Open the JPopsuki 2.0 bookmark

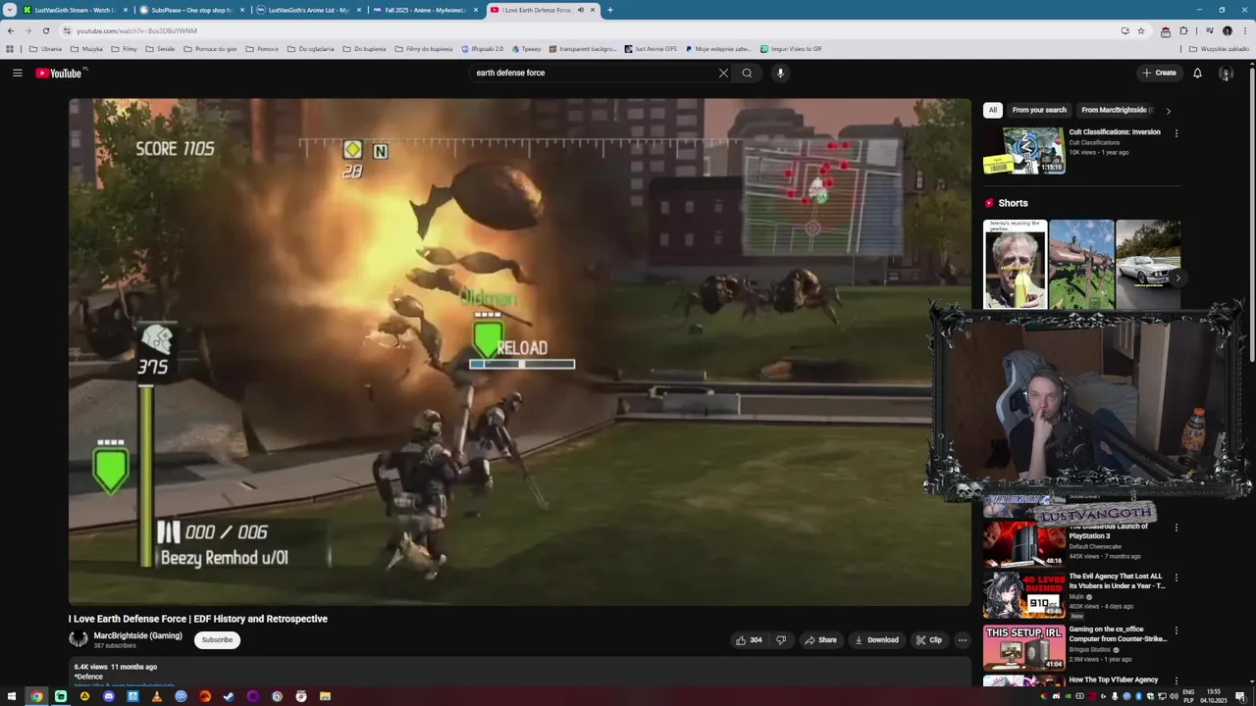point(482,48)
